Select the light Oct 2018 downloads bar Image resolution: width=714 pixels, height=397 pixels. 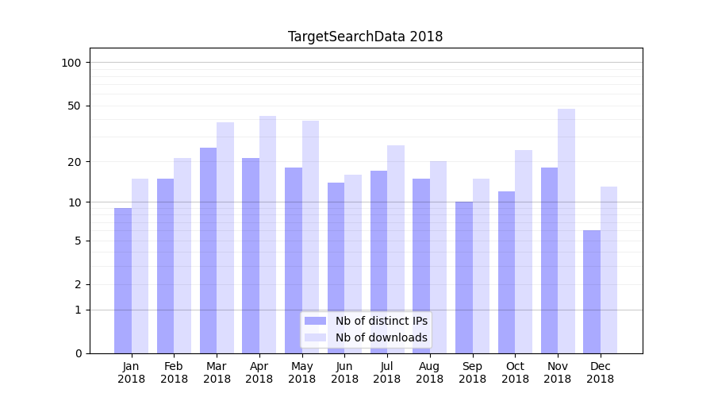524,252
